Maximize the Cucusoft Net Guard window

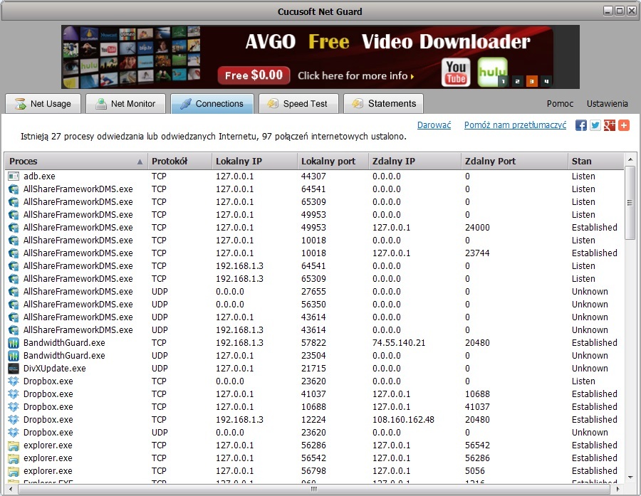pos(620,11)
